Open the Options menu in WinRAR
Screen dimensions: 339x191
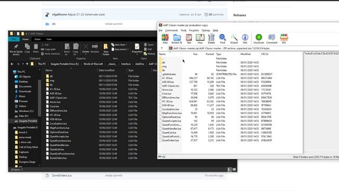tap(206, 30)
